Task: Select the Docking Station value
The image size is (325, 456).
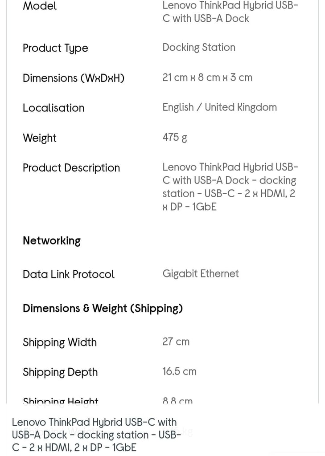Action: pos(199,47)
